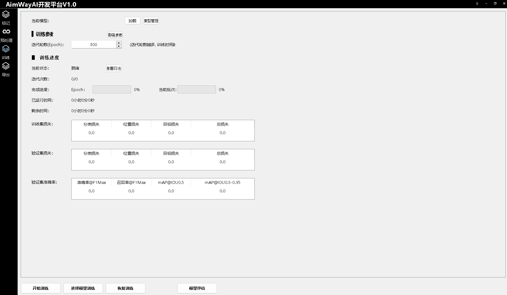Click the 0.0 value under 准确率@F1Max
507x295 pixels.
92,191
